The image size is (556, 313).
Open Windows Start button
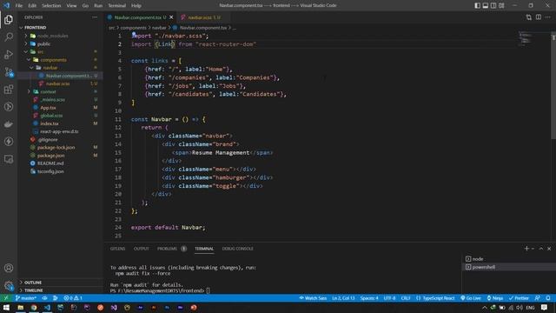[6, 308]
